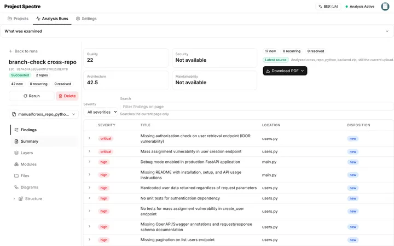Screen dimensions: 394x246
Task: Open the Settings tab
Action: tap(86, 19)
